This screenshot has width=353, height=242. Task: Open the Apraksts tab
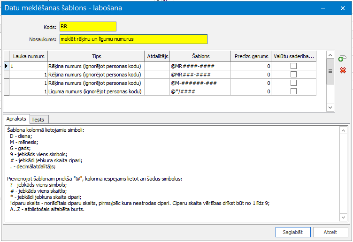pos(16,119)
